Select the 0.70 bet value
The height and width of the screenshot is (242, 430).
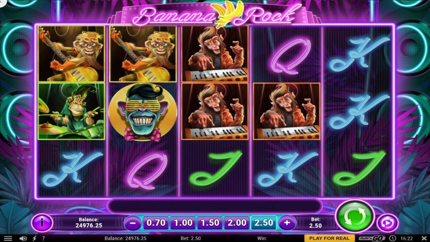coord(156,223)
